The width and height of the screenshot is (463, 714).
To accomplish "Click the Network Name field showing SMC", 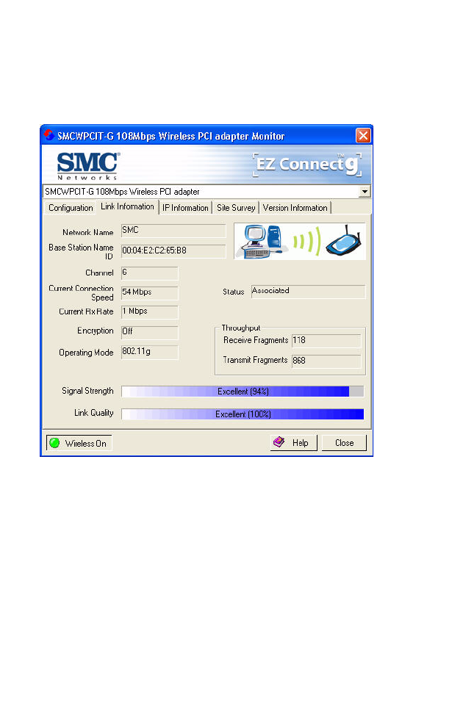I will 173,231.
